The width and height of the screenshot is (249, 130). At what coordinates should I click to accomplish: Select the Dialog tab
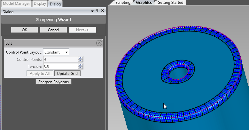(x=55, y=4)
